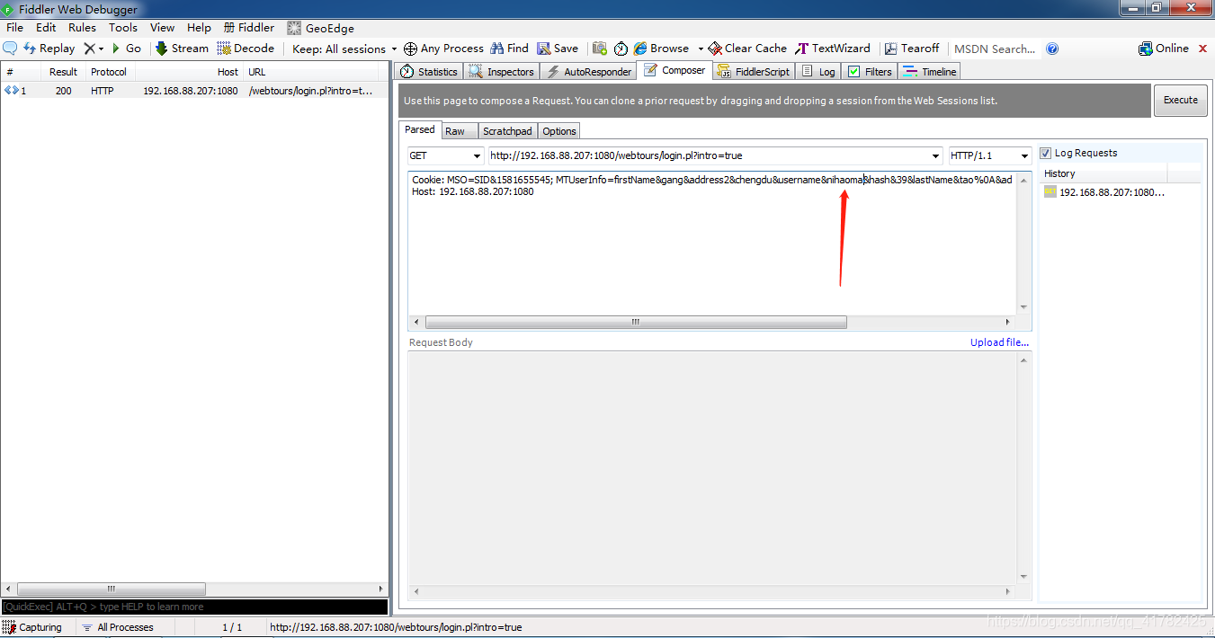Open the Remove sessions X dropdown
Image resolution: width=1215 pixels, height=638 pixels.
[94, 49]
